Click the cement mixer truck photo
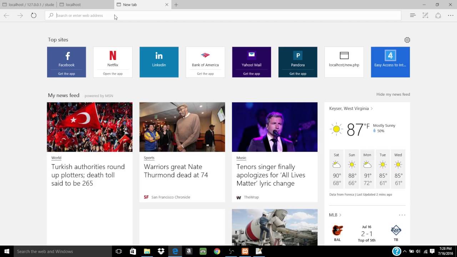The width and height of the screenshot is (457, 257). coord(275,227)
